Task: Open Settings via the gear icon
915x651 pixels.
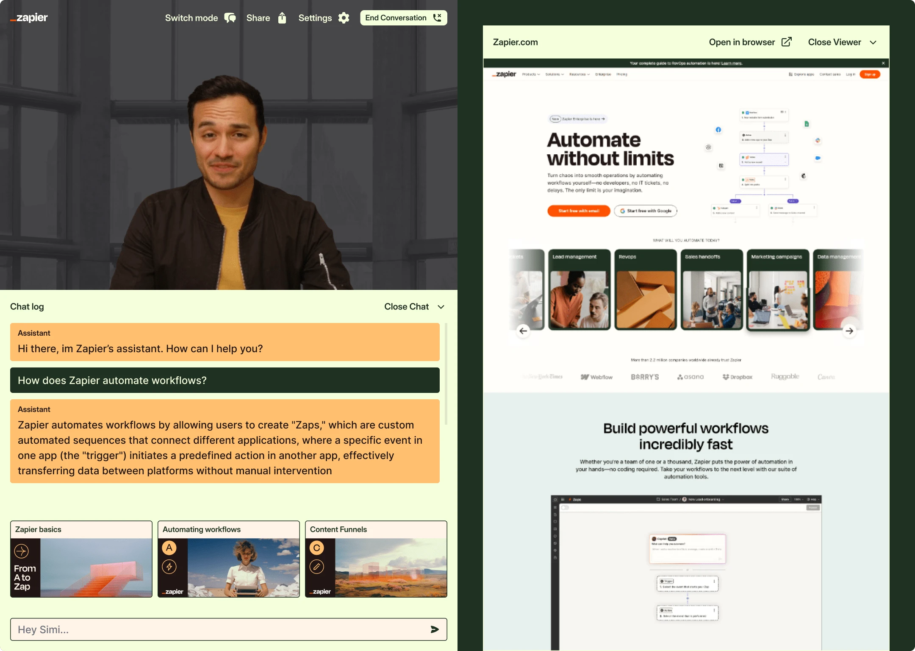Action: coord(344,18)
